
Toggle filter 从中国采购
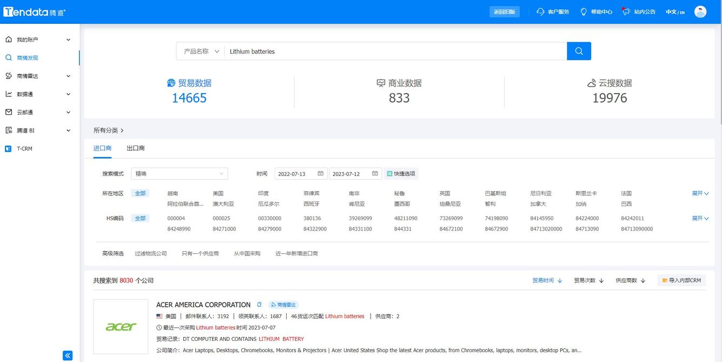coord(247,253)
